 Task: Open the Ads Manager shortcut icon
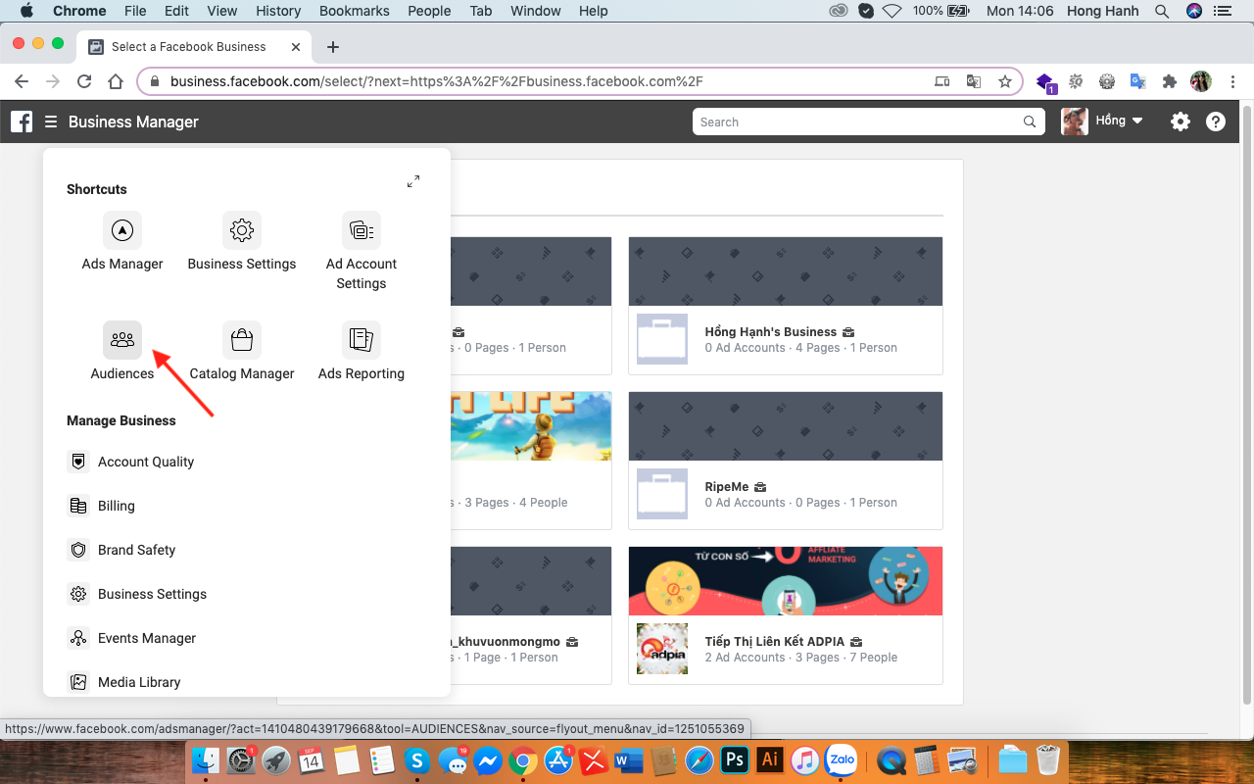tap(122, 230)
